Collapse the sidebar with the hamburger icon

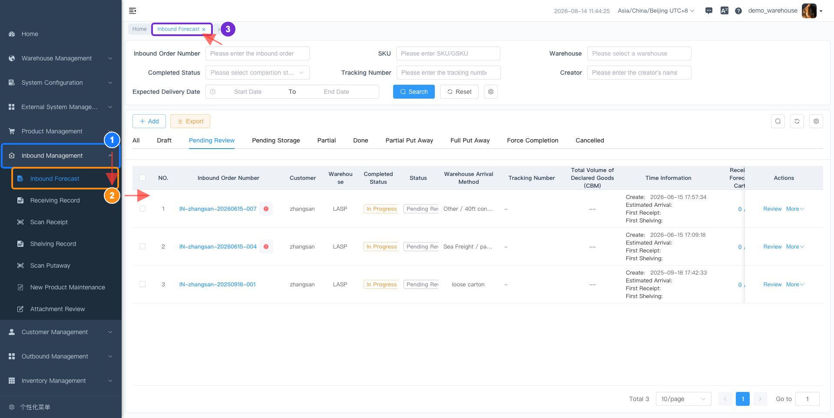(x=132, y=11)
